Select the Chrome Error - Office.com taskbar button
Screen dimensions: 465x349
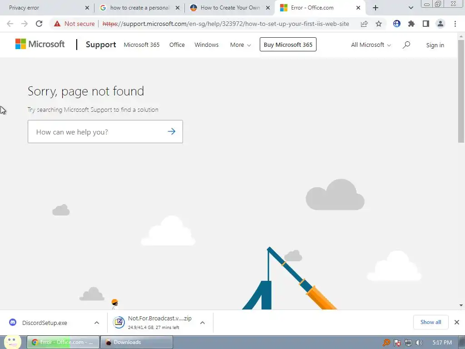coord(63,342)
